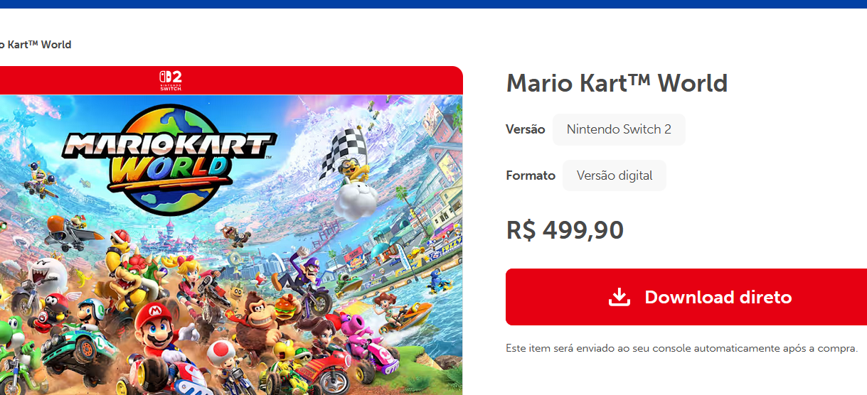
Task: Click the Nintendo Switch 2 logo on banner
Action: click(171, 80)
